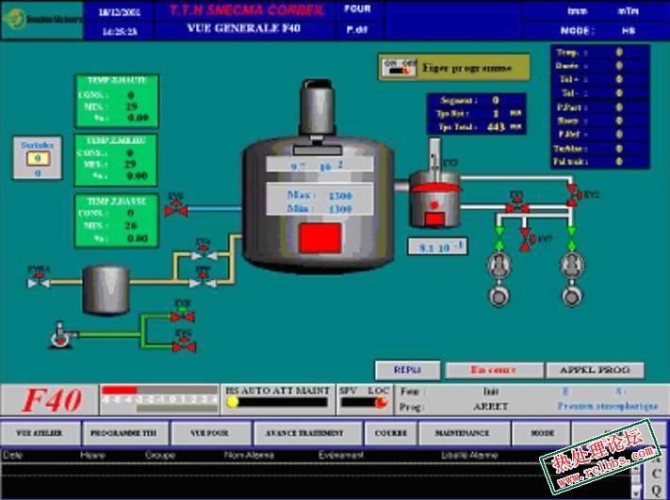Click the blue-text button left of 'En cours'
This screenshot has width=670, height=500.
408,370
